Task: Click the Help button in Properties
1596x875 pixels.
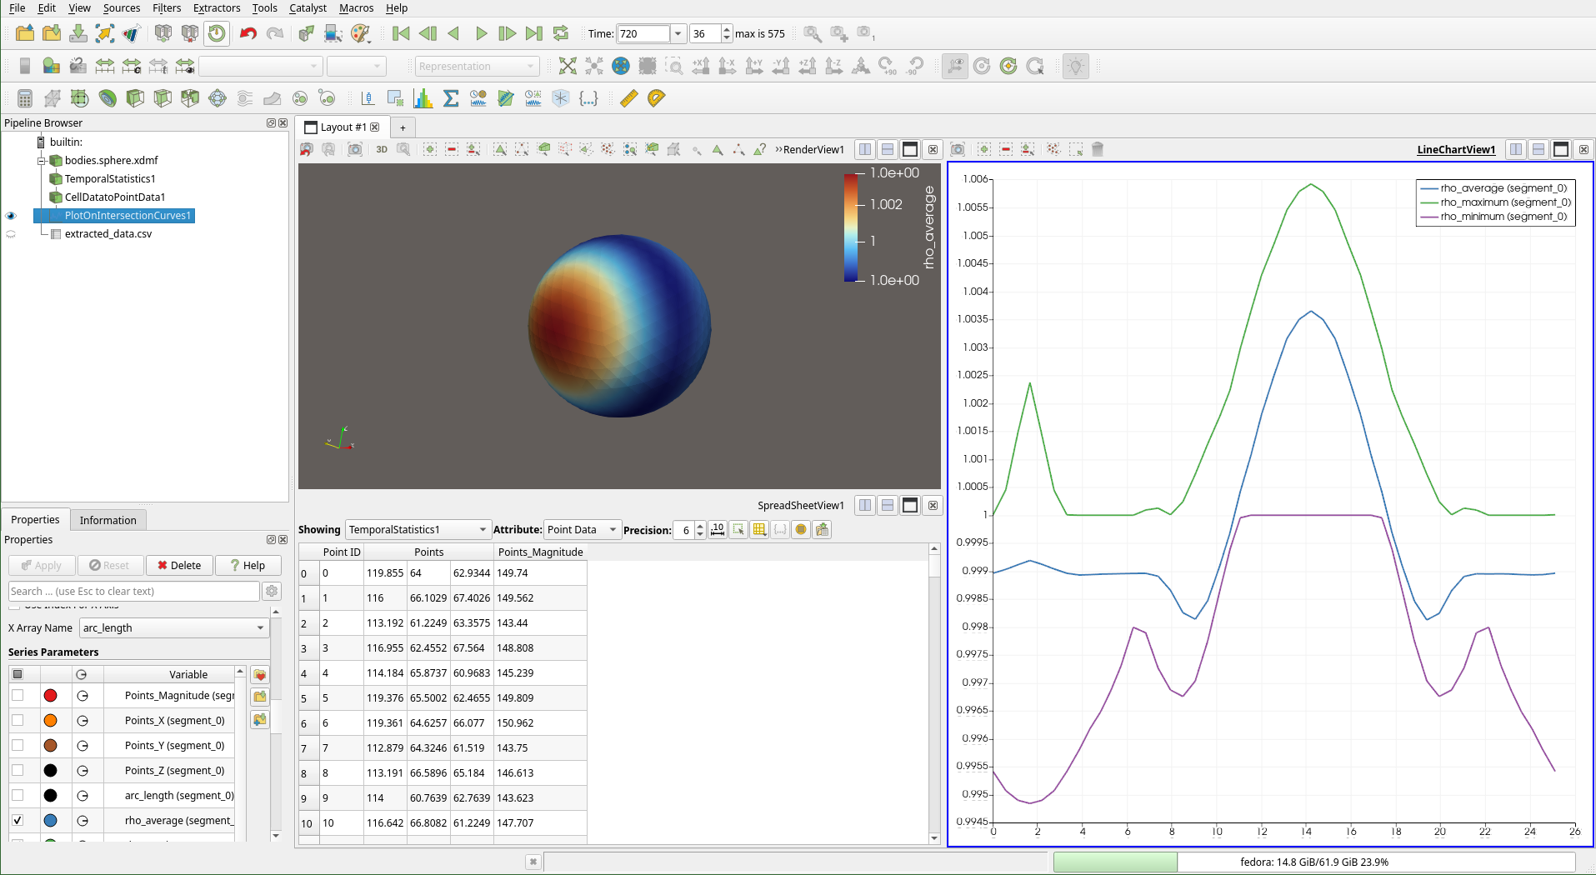Action: (248, 566)
